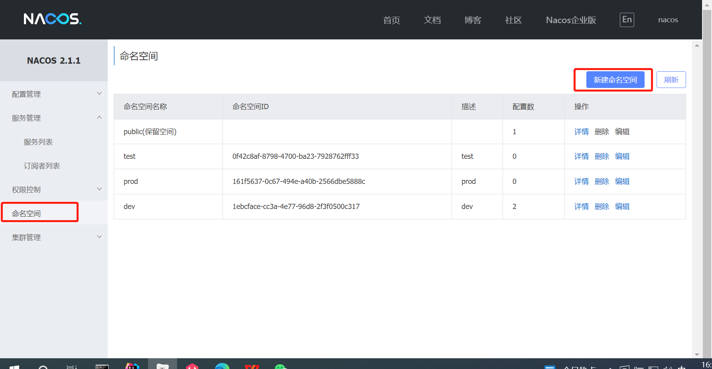
Task: Open the nacos user menu
Action: (x=668, y=20)
